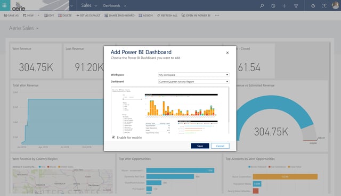
Task: Expand the chevron after Dashboards
Action: [x=125, y=6]
